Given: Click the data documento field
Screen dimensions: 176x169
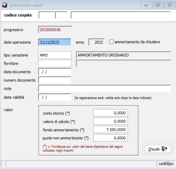Looking at the screenshot, I should click(x=55, y=72).
